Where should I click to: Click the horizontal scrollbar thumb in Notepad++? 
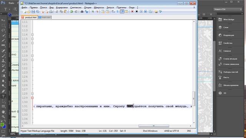click(154, 126)
